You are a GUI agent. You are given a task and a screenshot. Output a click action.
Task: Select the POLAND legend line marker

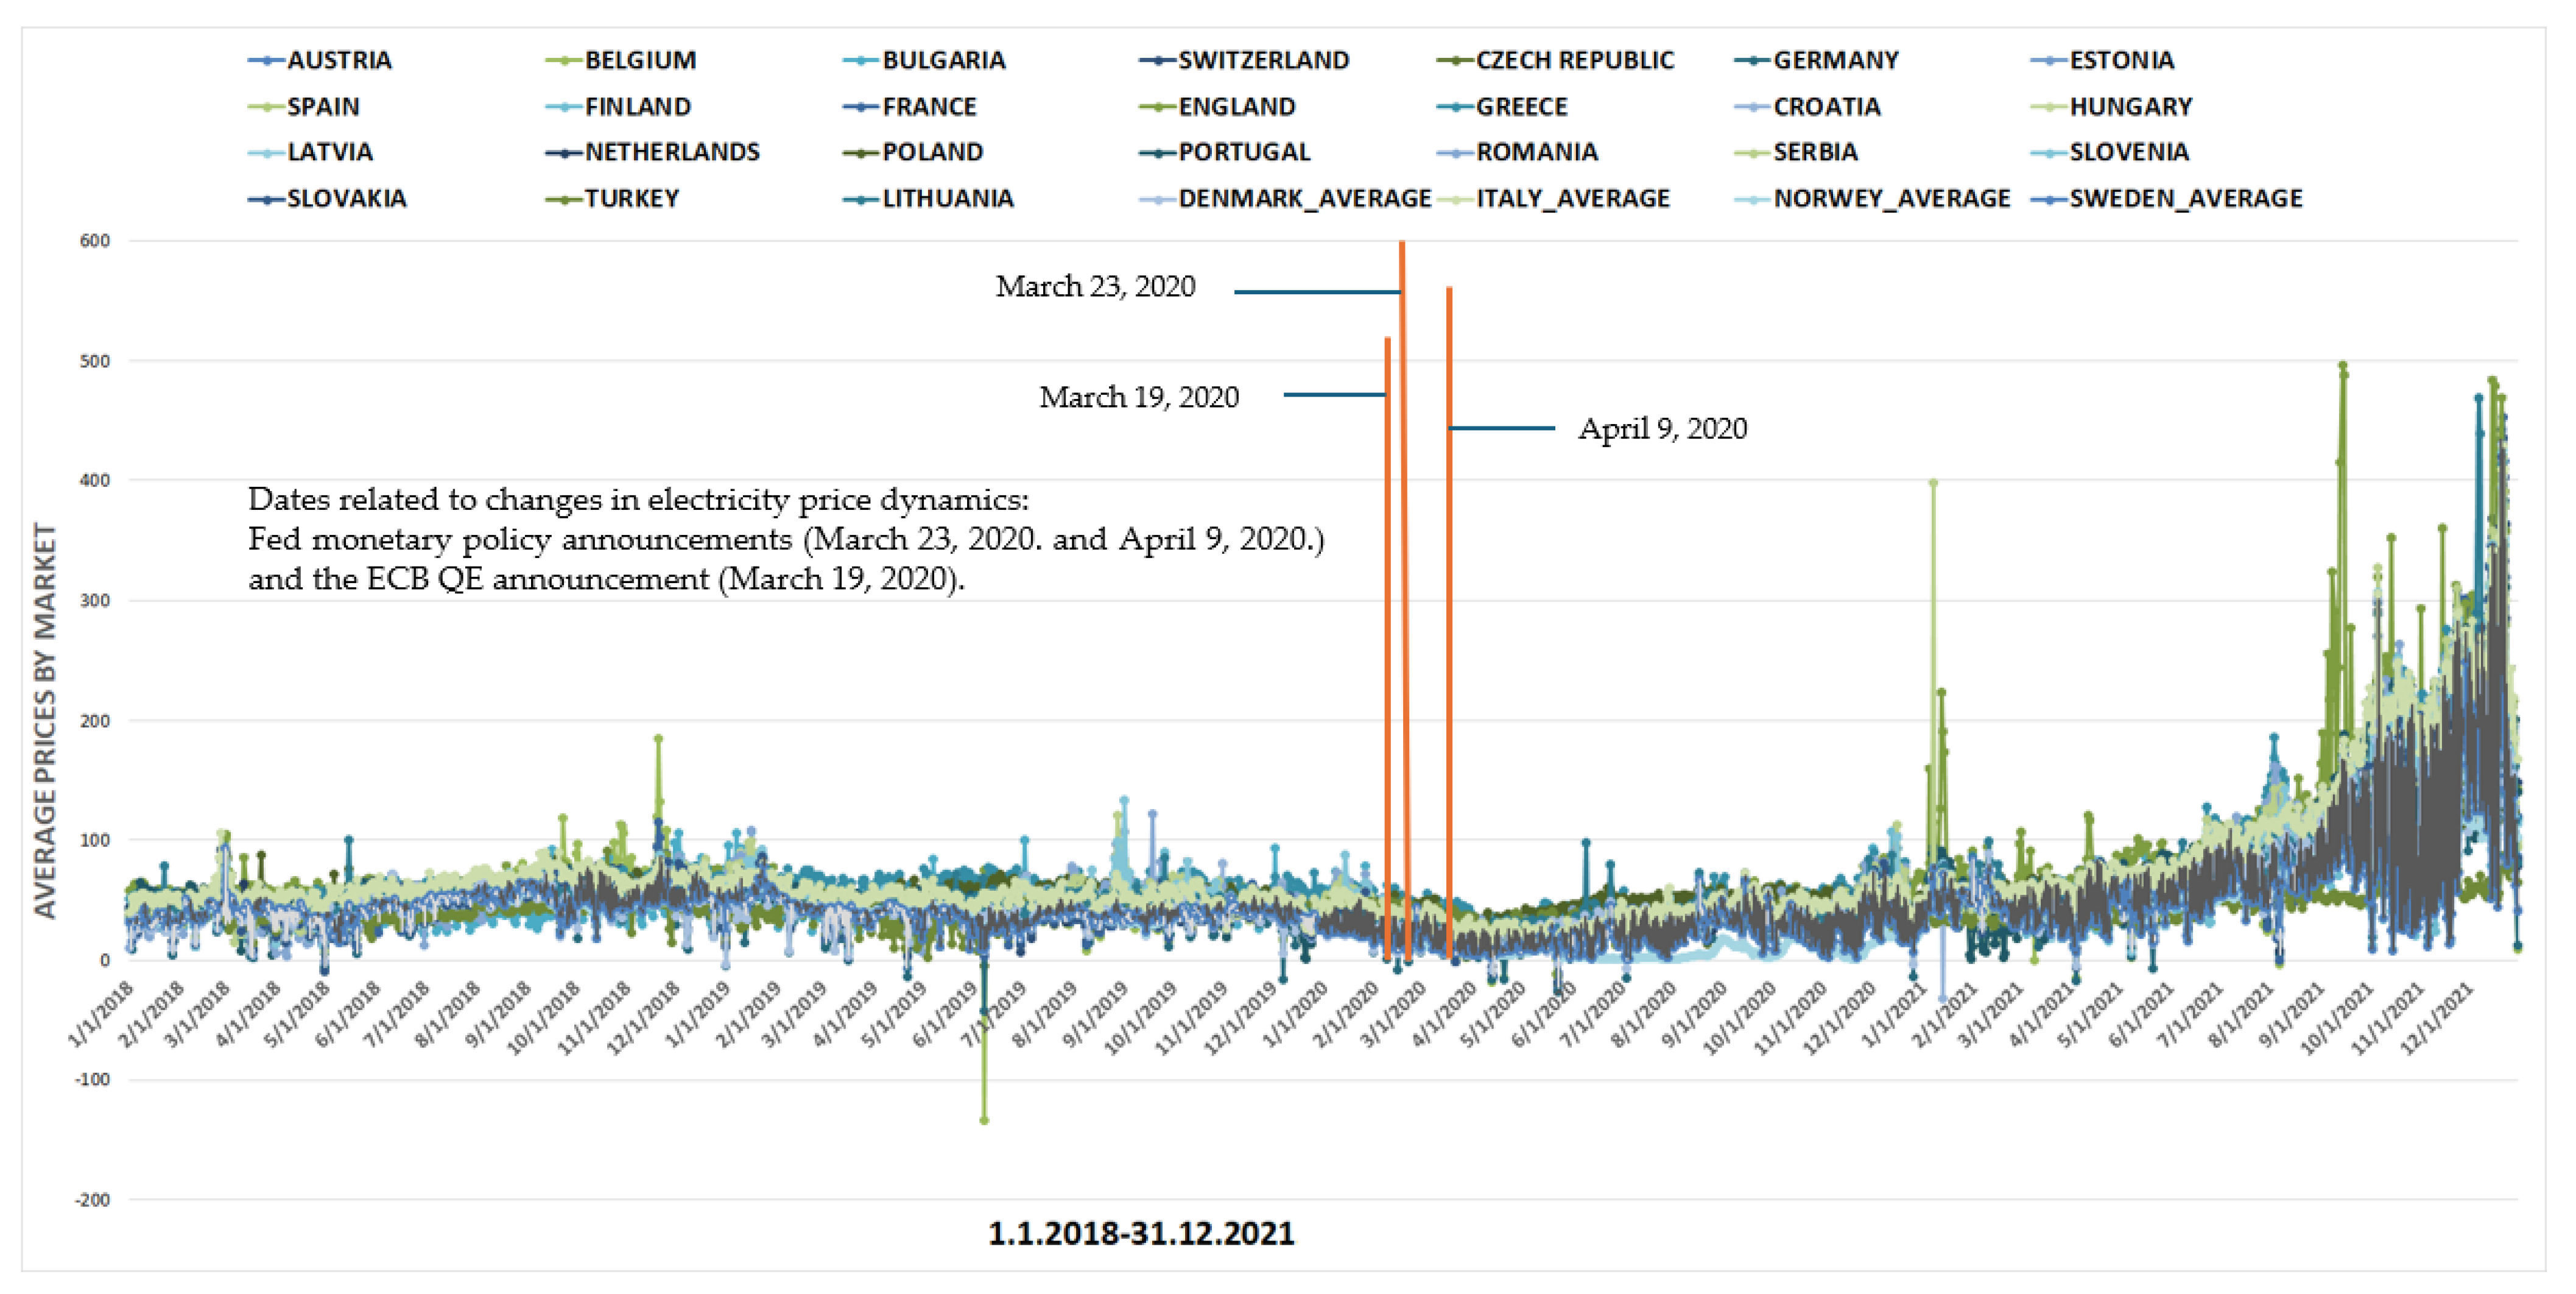861,153
